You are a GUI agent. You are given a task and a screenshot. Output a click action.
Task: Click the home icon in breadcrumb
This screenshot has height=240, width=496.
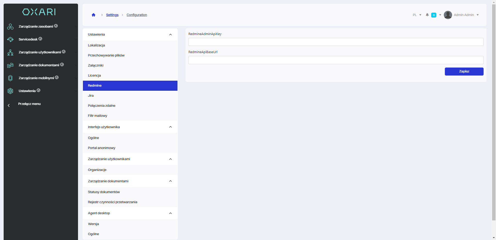pos(94,15)
